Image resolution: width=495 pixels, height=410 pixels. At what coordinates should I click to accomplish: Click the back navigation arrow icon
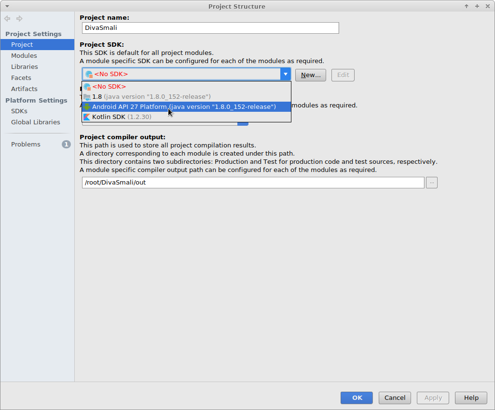(x=7, y=19)
